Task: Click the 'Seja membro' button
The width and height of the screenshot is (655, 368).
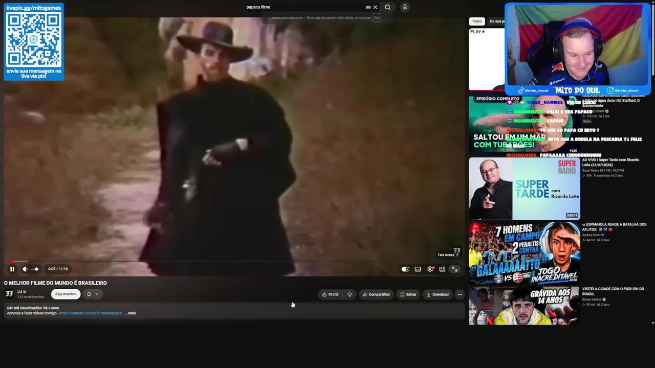Action: click(x=65, y=294)
